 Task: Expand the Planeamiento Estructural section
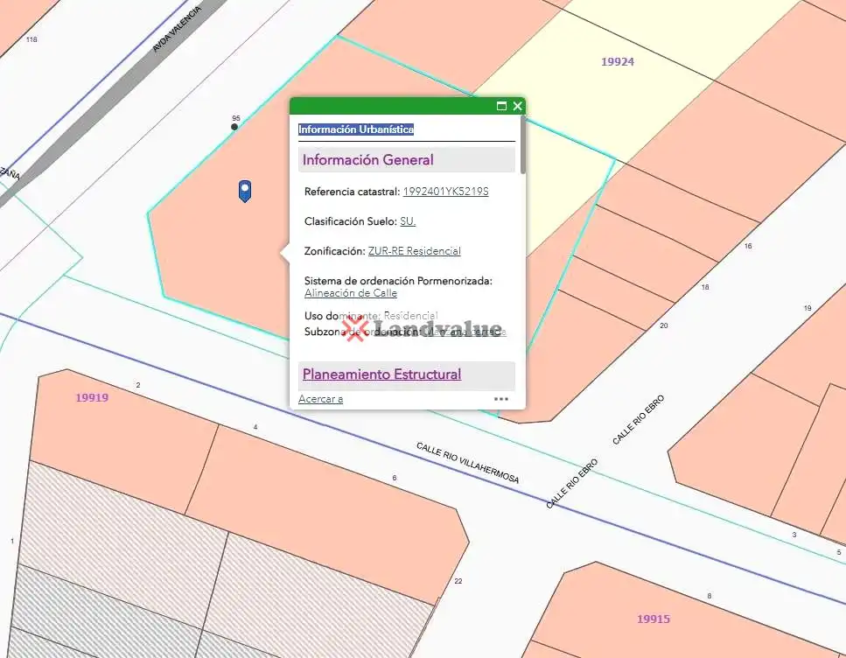(382, 374)
